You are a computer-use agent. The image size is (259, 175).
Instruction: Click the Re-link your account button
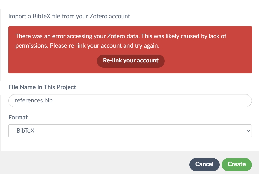[131, 61]
